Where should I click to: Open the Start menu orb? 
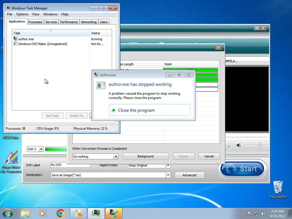pyautogui.click(x=8, y=213)
